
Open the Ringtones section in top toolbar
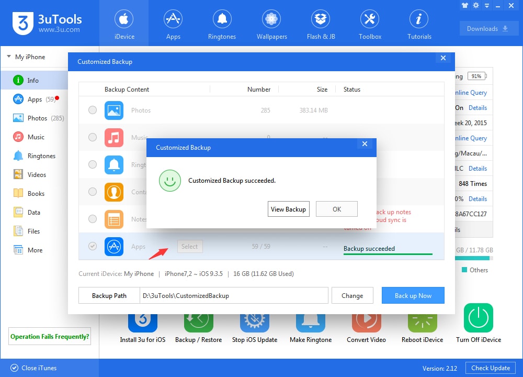[222, 24]
